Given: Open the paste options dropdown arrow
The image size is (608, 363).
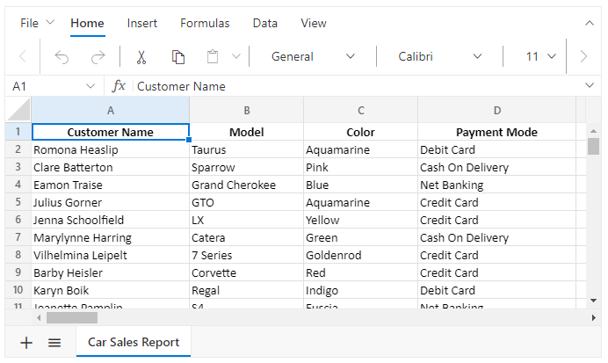Looking at the screenshot, I should coord(235,57).
